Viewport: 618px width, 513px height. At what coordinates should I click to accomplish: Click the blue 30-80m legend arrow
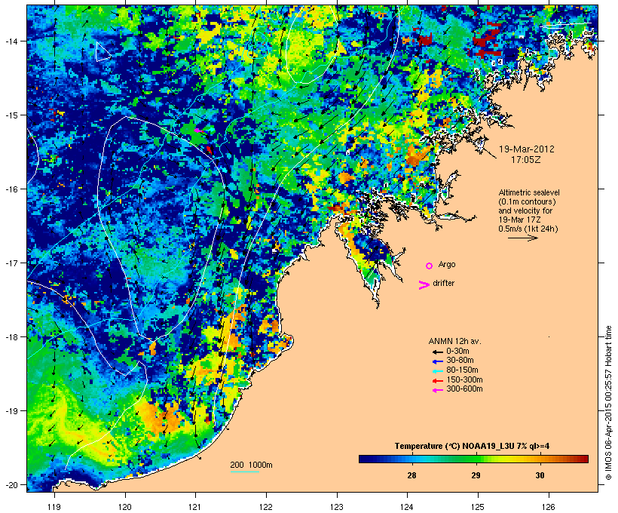[x=437, y=361]
